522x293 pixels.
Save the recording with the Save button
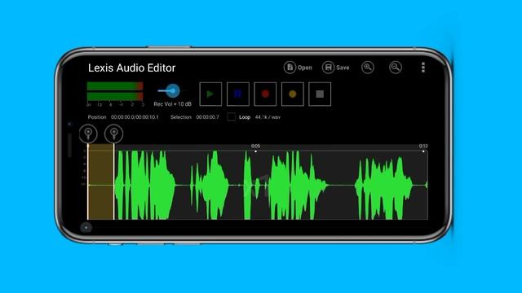335,68
